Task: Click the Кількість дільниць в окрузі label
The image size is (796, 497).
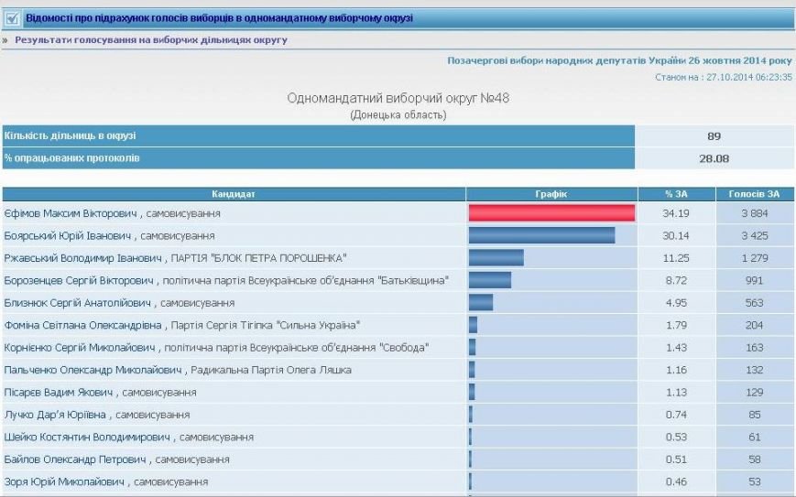Action: click(70, 135)
